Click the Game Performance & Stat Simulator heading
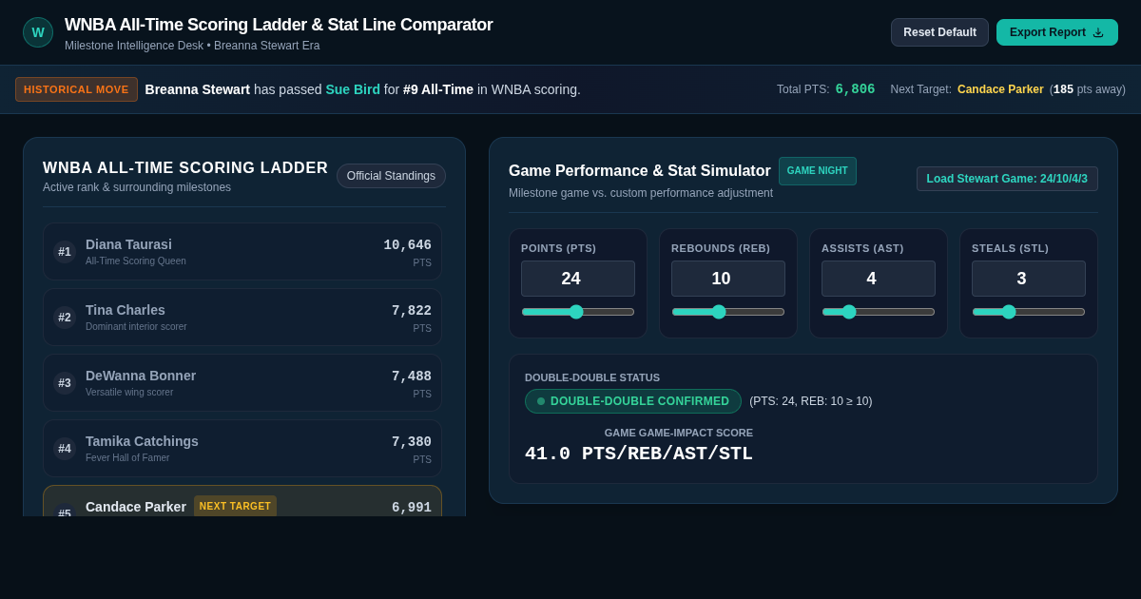This screenshot has height=599, width=1141. 640,171
